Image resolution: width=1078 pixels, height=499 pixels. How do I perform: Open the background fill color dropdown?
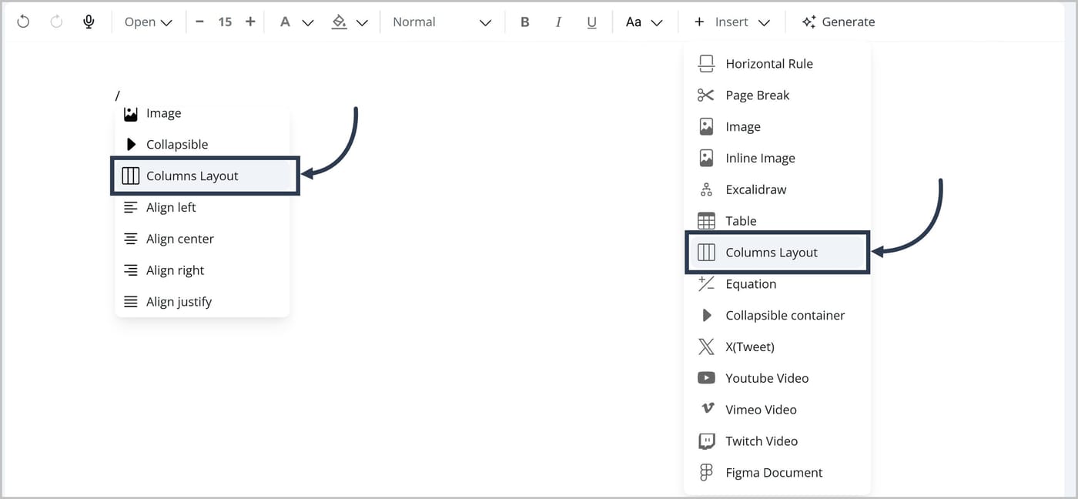coord(350,22)
